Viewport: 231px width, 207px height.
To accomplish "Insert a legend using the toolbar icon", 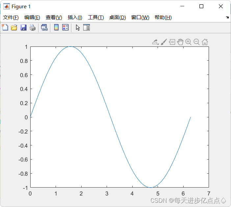I will (65, 27).
